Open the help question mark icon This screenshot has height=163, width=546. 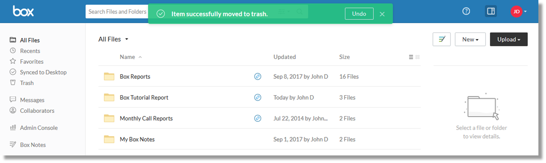click(x=466, y=11)
